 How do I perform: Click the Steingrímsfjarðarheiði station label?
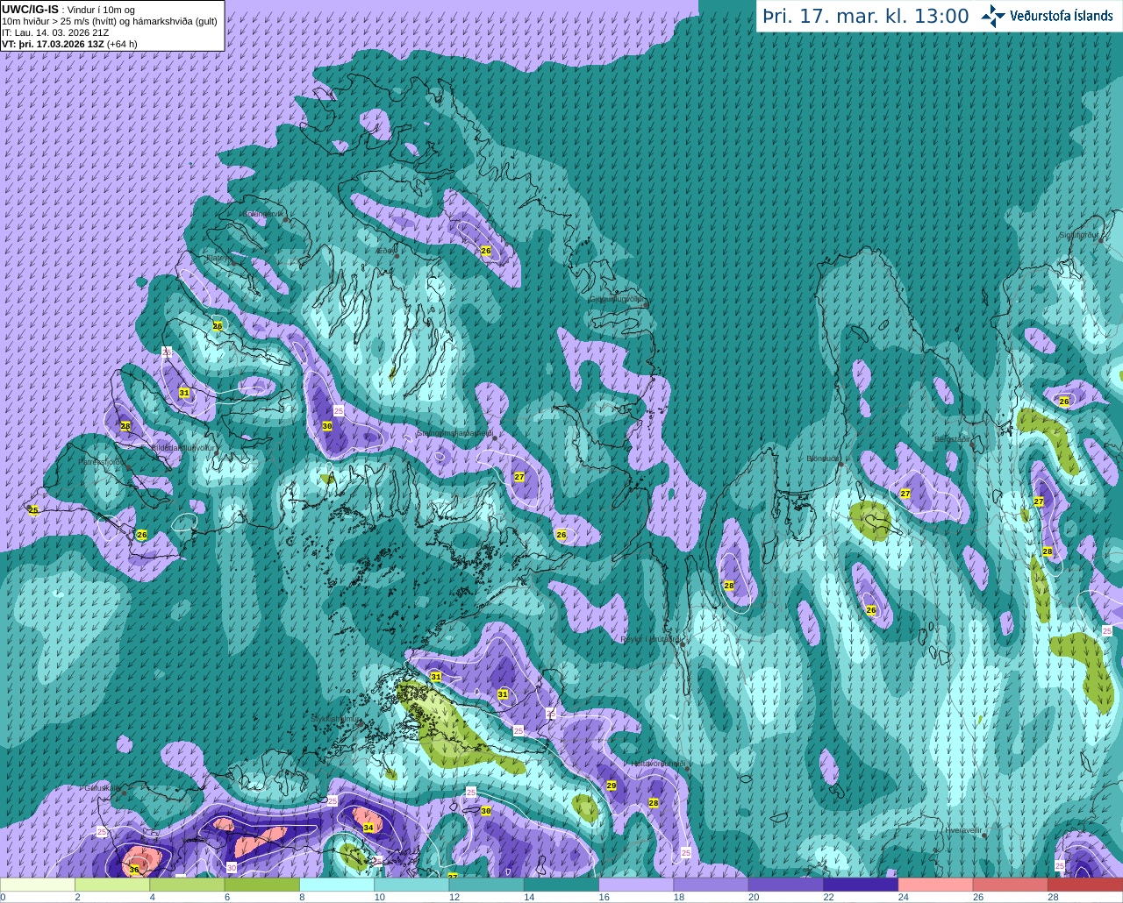click(454, 433)
